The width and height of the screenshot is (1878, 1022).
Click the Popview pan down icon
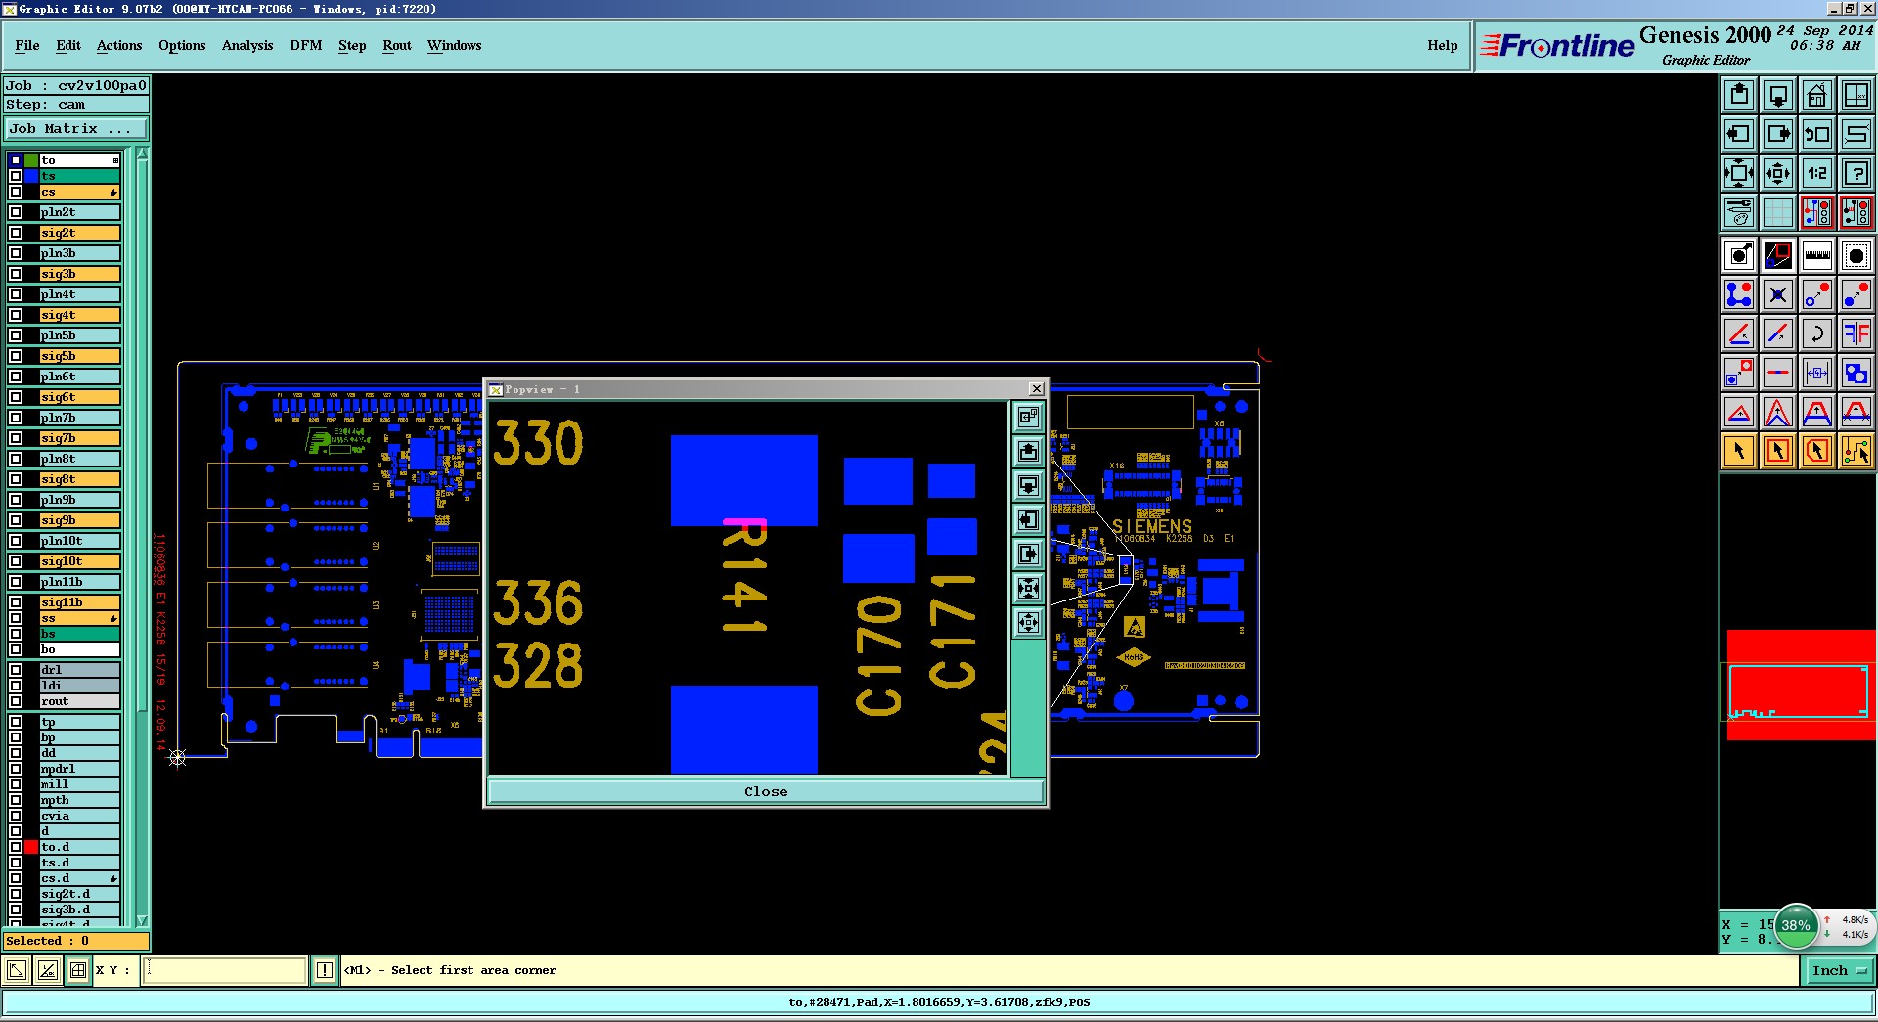click(x=1028, y=485)
